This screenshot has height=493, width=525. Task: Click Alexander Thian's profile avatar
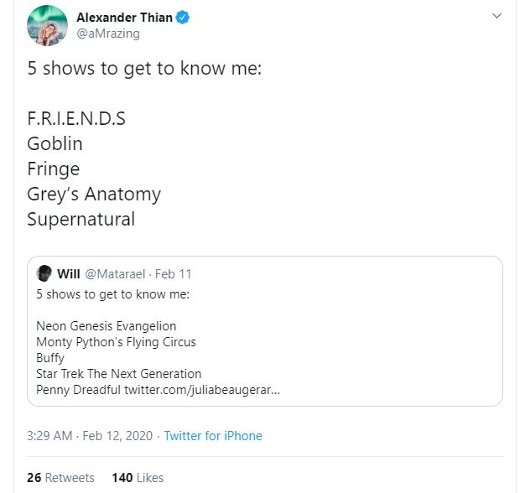(x=47, y=25)
